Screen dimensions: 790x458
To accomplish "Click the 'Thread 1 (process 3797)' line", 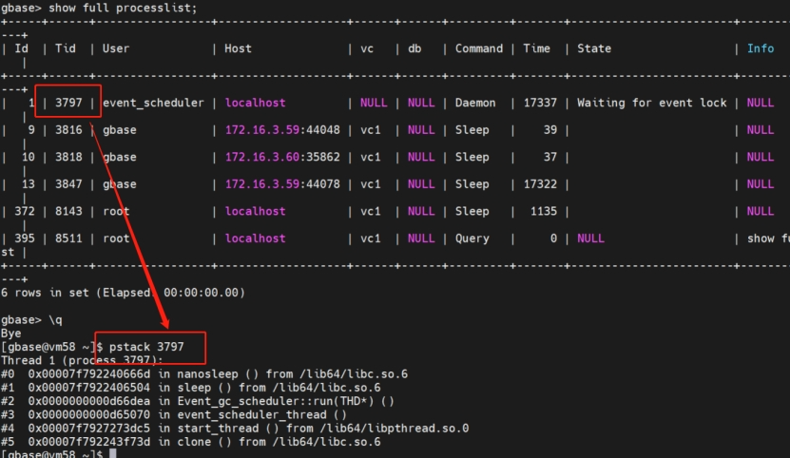I will pyautogui.click(x=82, y=361).
